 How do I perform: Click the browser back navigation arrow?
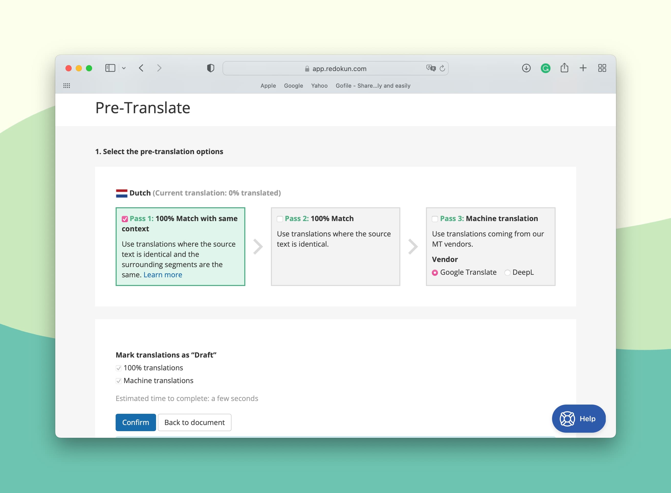click(x=141, y=68)
